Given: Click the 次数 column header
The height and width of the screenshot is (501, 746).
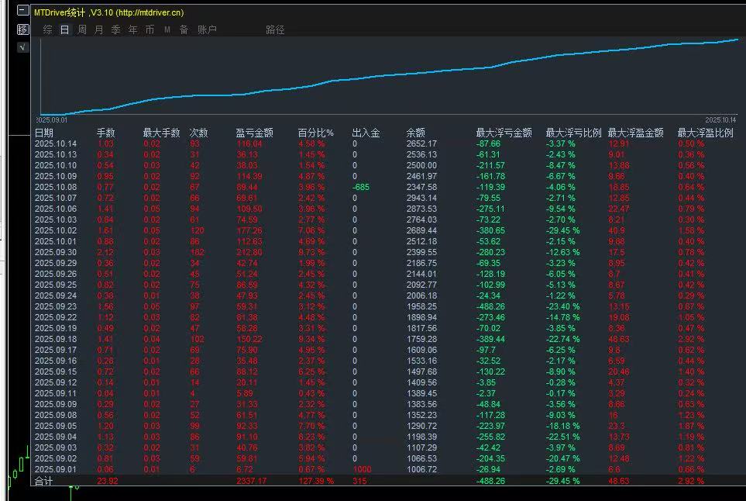Looking at the screenshot, I should [198, 133].
